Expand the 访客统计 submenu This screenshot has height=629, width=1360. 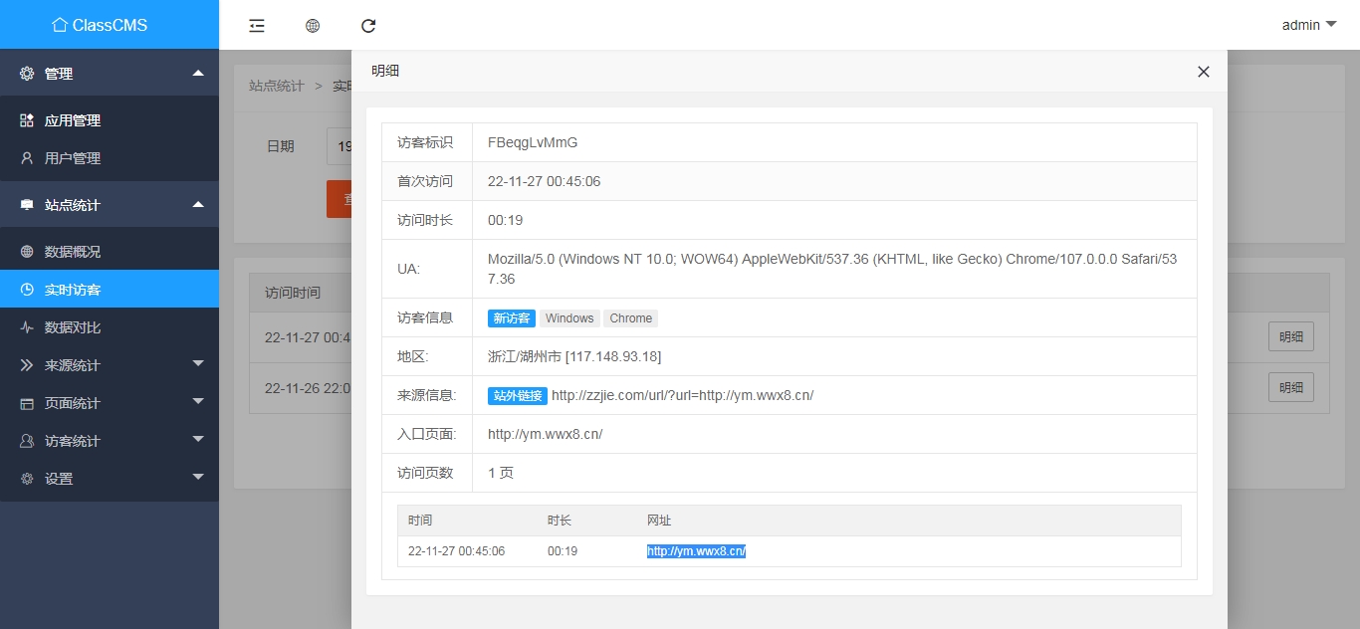110,441
